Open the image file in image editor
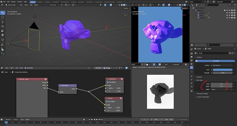The image size is (237, 126). [147, 65]
